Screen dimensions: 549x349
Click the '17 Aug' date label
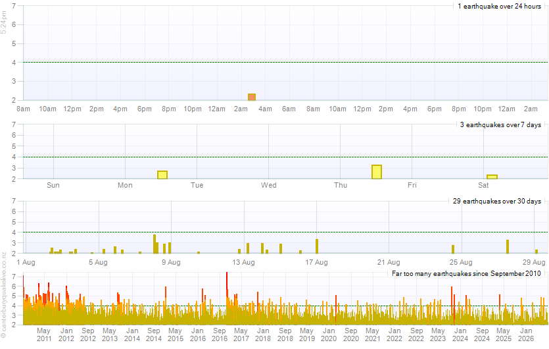(316, 262)
